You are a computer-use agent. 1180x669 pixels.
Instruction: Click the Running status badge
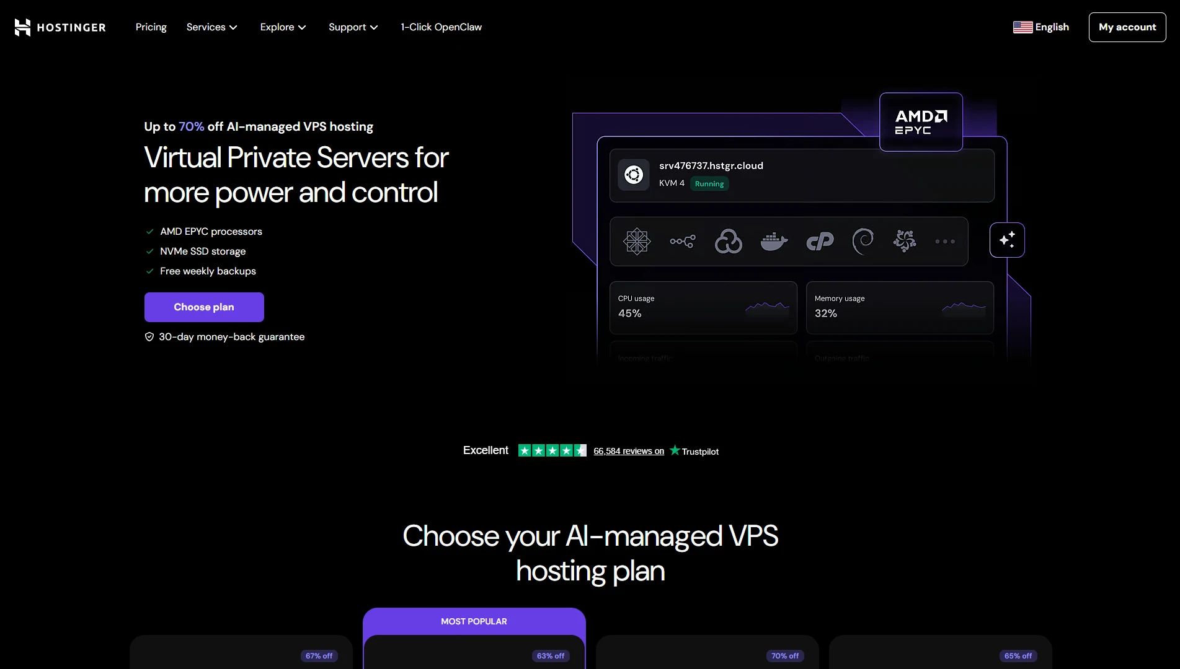709,184
